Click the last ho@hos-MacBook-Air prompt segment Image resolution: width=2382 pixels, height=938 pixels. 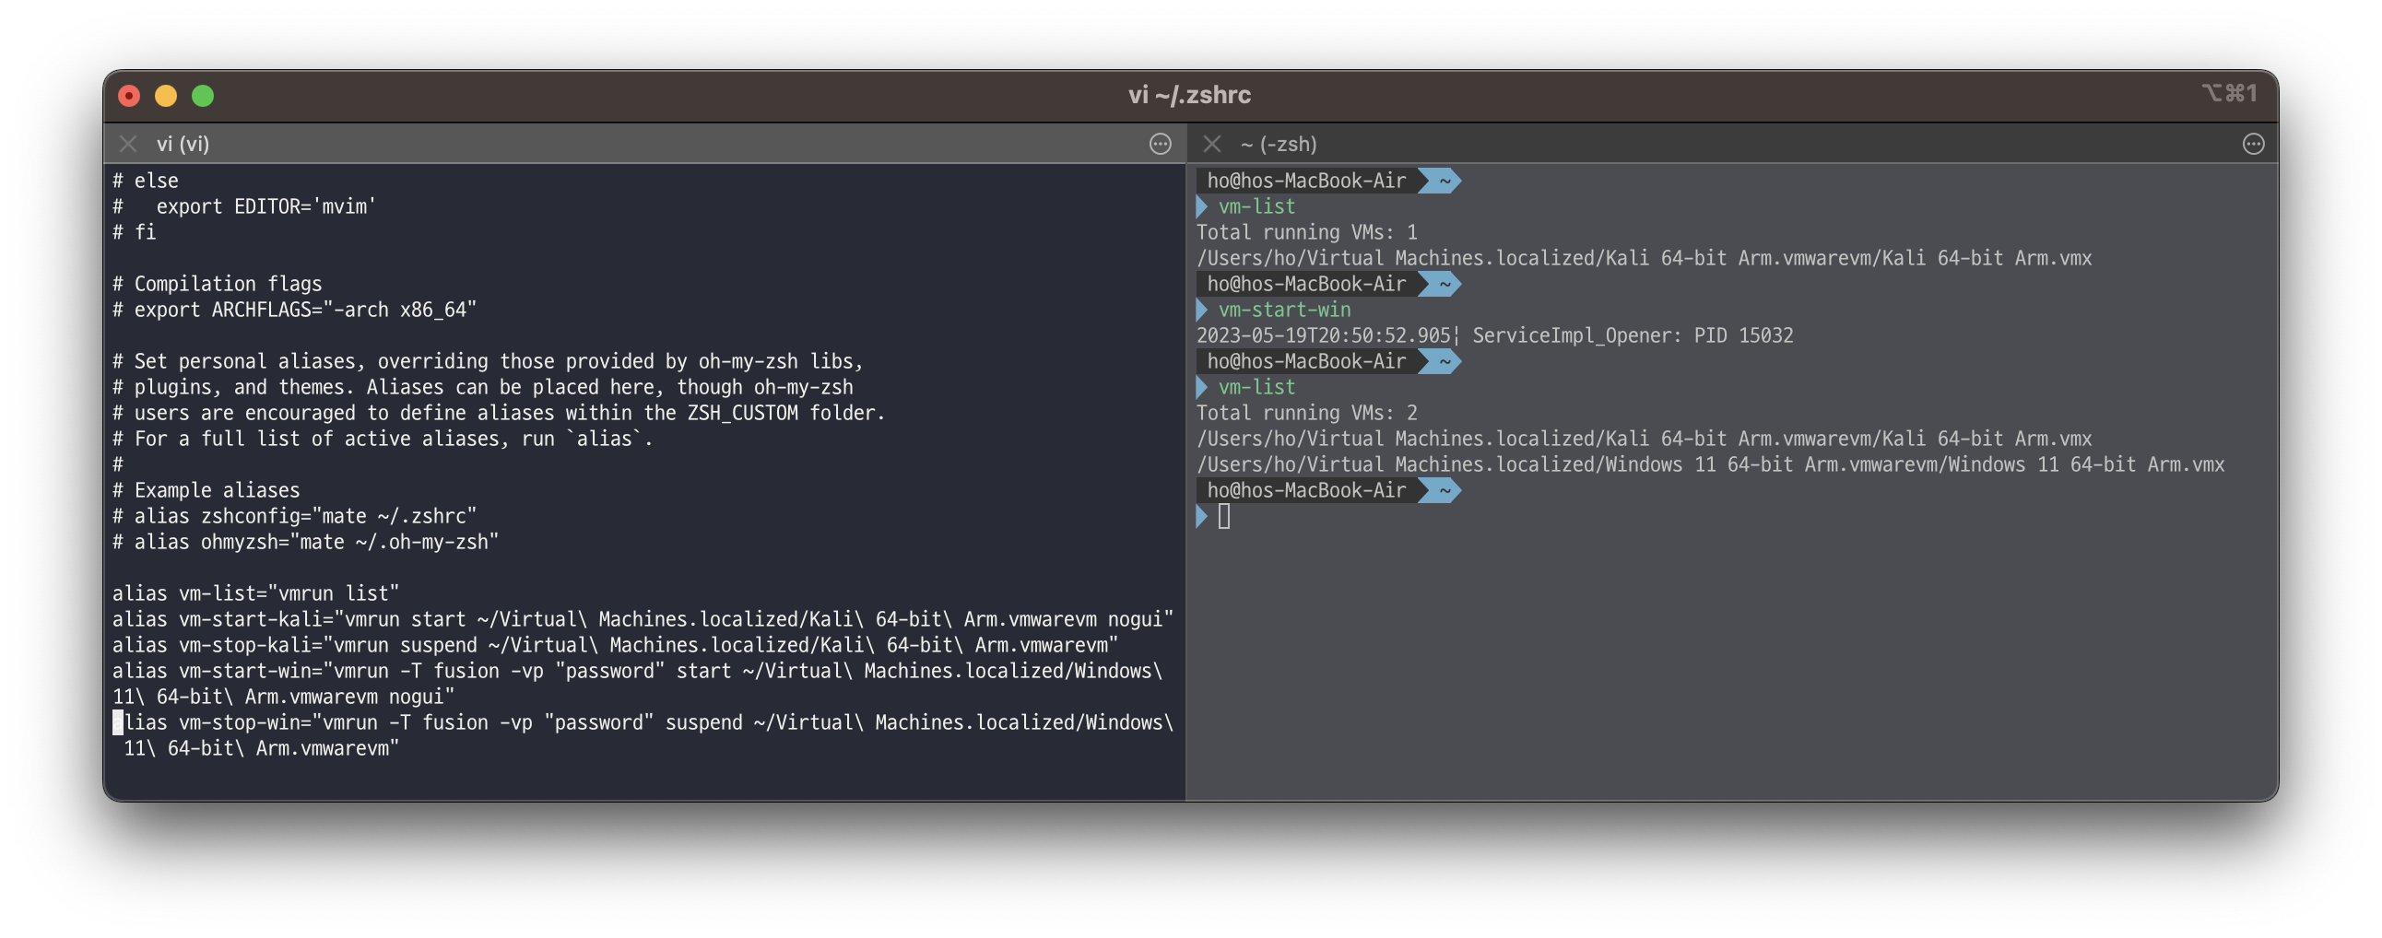(1305, 491)
